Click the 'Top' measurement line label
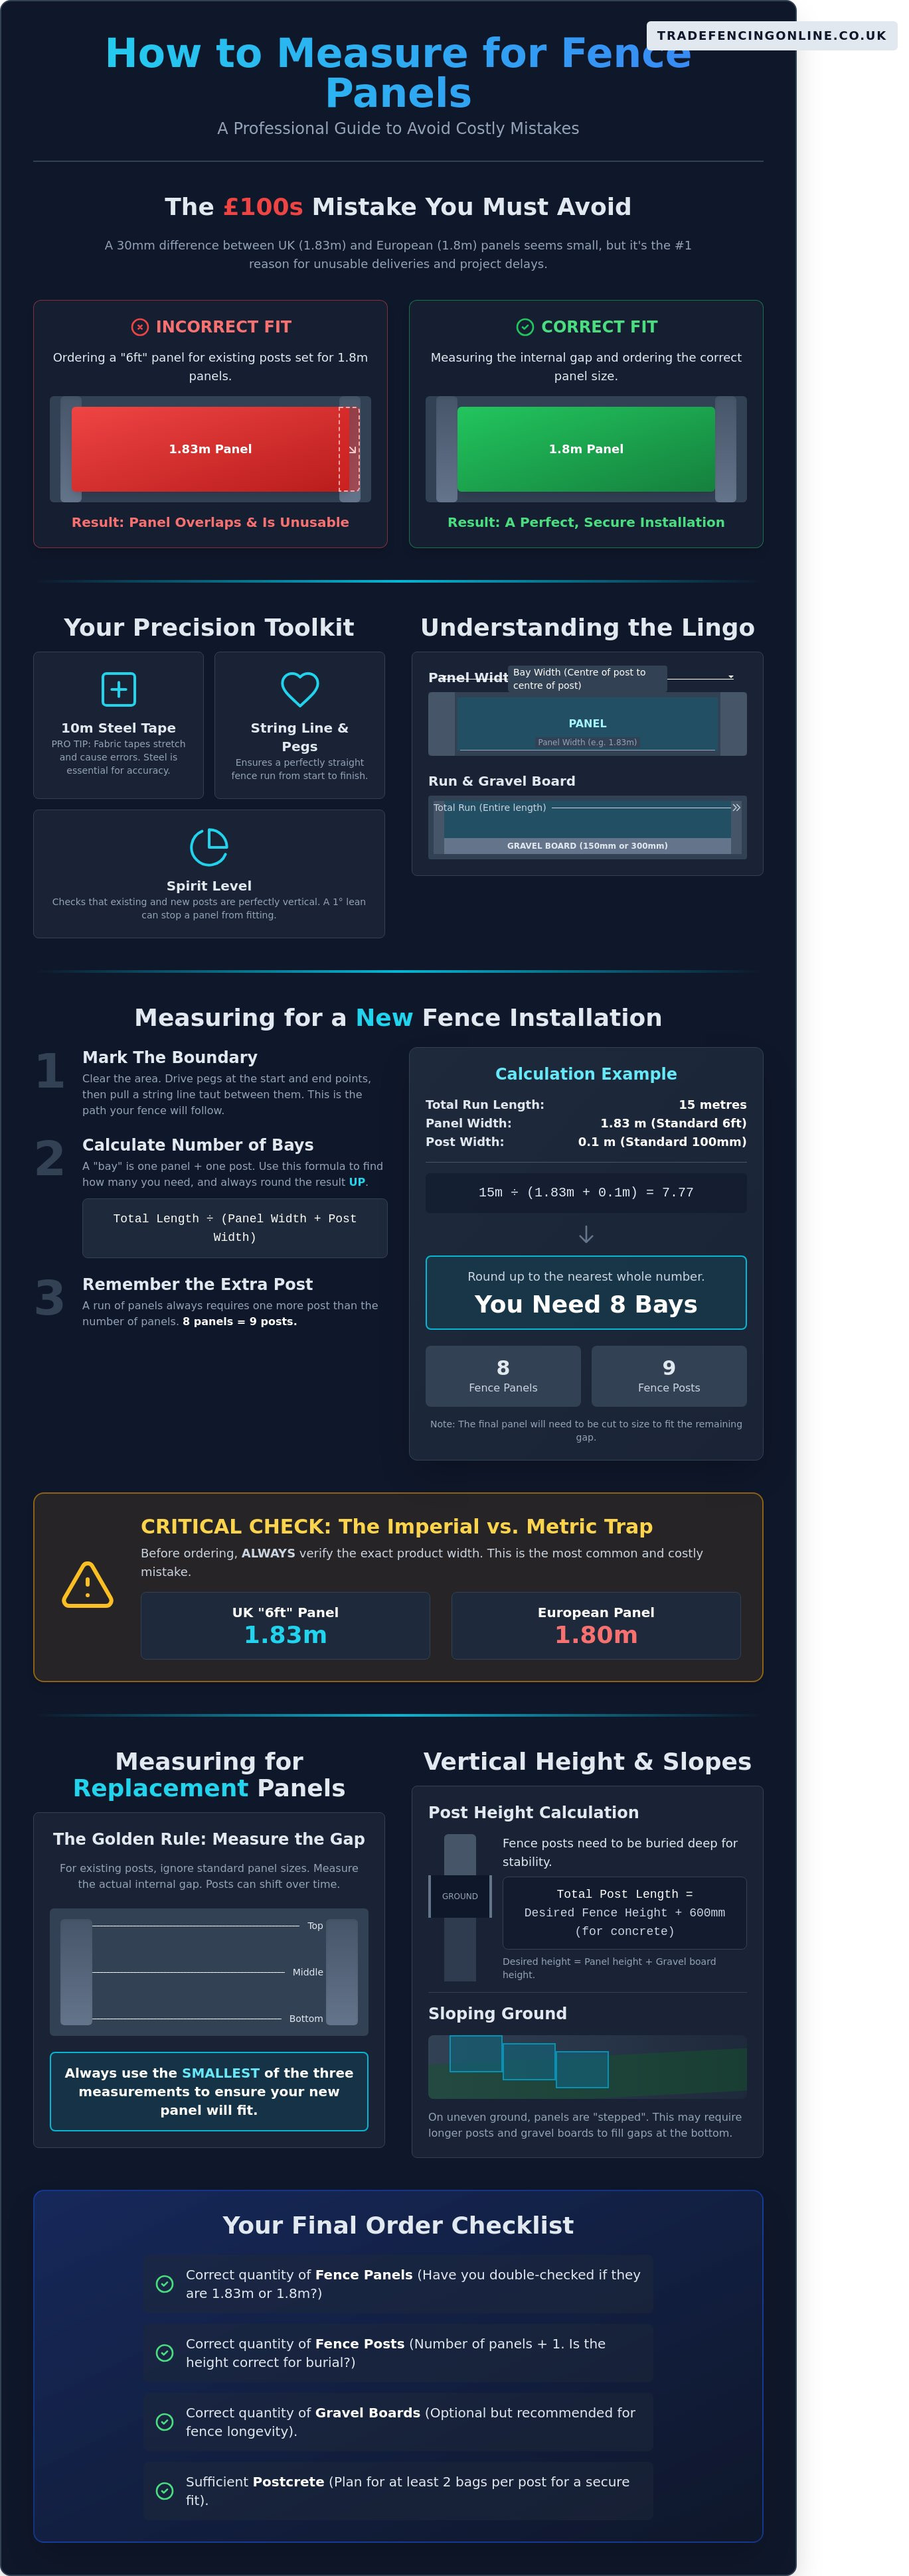909x2576 pixels. click(x=315, y=1926)
